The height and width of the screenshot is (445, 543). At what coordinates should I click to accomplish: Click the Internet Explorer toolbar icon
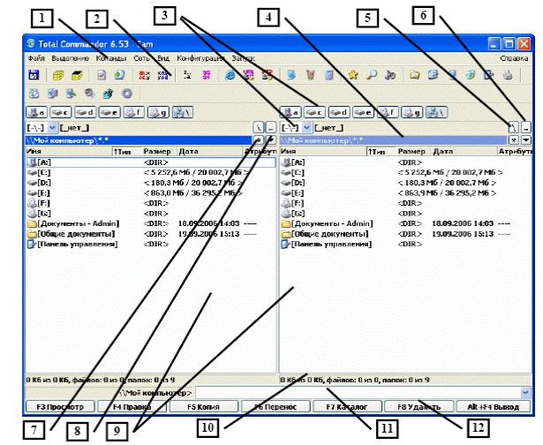(230, 75)
